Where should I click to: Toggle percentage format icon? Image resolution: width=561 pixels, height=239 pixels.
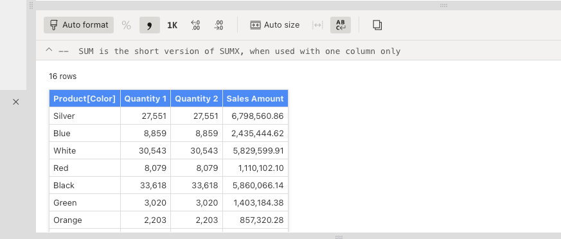click(127, 25)
